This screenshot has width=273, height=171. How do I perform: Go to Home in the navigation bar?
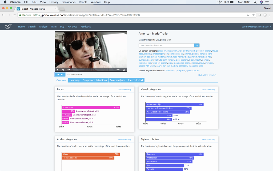[x=21, y=26]
